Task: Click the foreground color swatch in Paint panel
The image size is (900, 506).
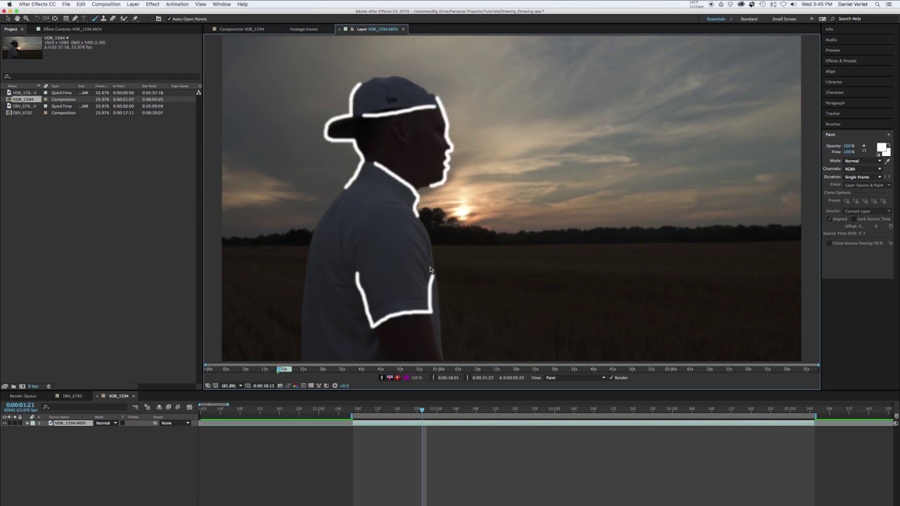Action: [881, 148]
